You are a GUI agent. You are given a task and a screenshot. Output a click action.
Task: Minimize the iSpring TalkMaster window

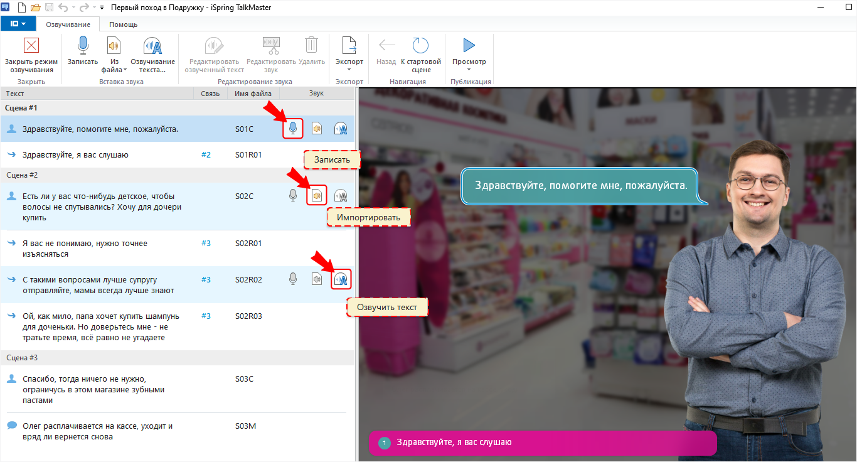tap(822, 7)
